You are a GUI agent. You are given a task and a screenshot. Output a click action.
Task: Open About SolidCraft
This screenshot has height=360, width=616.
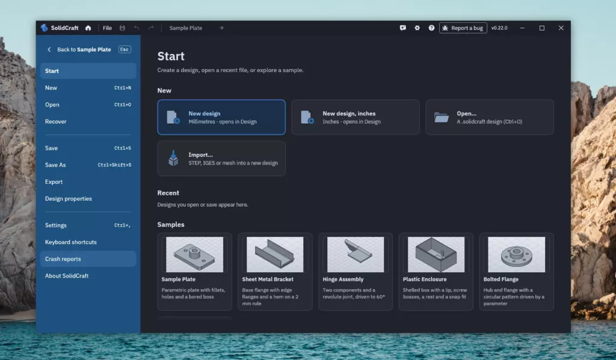88,276
